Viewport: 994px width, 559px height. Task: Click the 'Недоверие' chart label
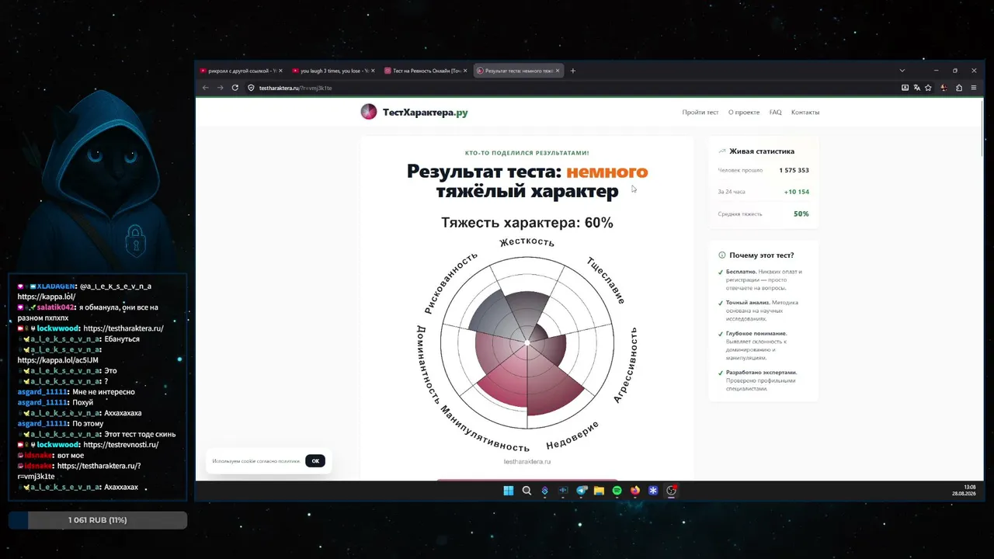pyautogui.click(x=573, y=436)
